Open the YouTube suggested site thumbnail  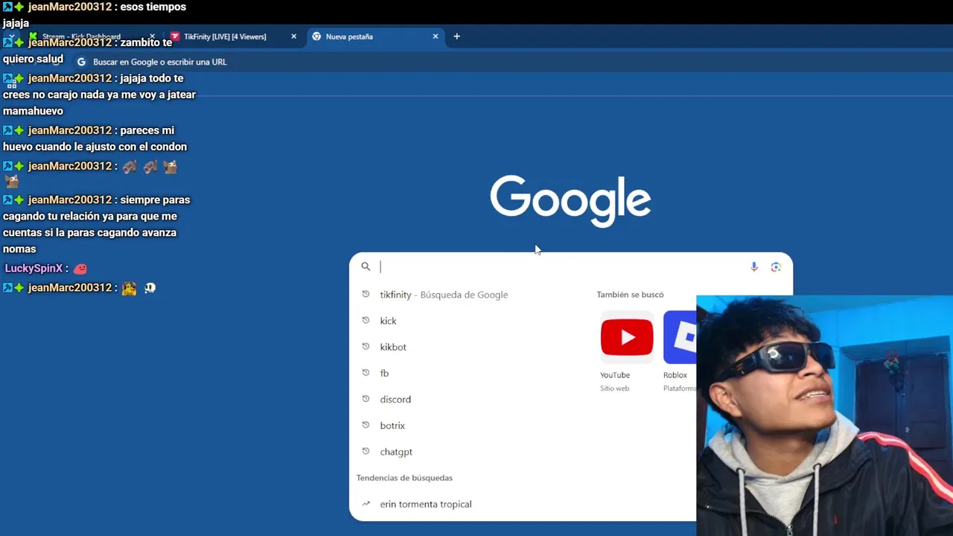coord(627,338)
